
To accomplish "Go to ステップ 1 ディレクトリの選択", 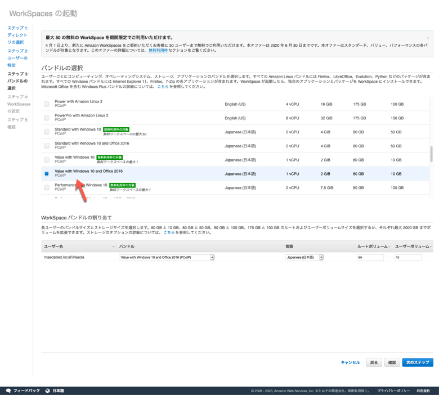I will point(17,35).
